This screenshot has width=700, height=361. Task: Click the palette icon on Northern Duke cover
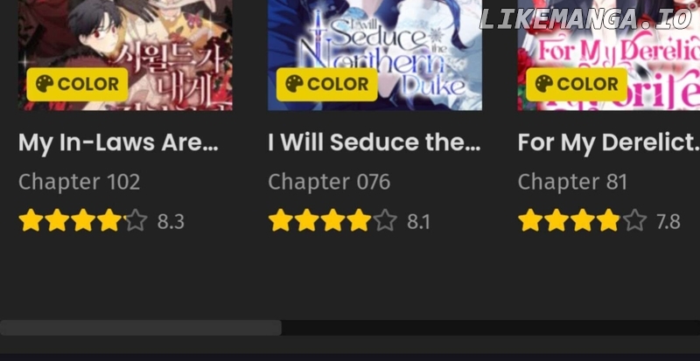click(294, 84)
